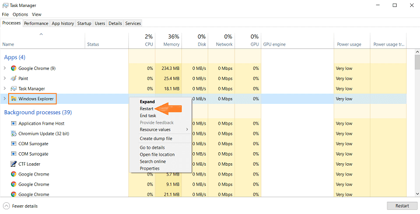Choose Search online in context menu

[153, 162]
